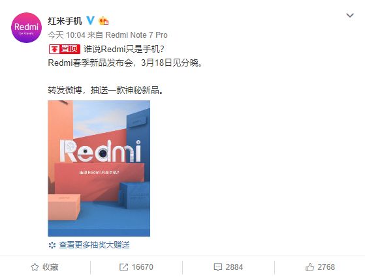Click the 今天 10:04 post timestamp
Image resolution: width=365 pixels, height=277 pixels.
pos(67,35)
